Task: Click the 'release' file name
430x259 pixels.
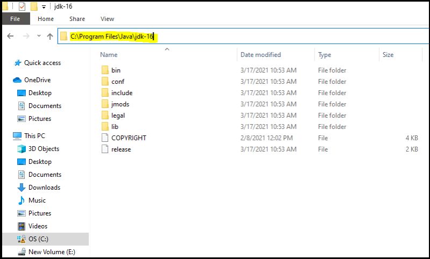Action: (121, 149)
